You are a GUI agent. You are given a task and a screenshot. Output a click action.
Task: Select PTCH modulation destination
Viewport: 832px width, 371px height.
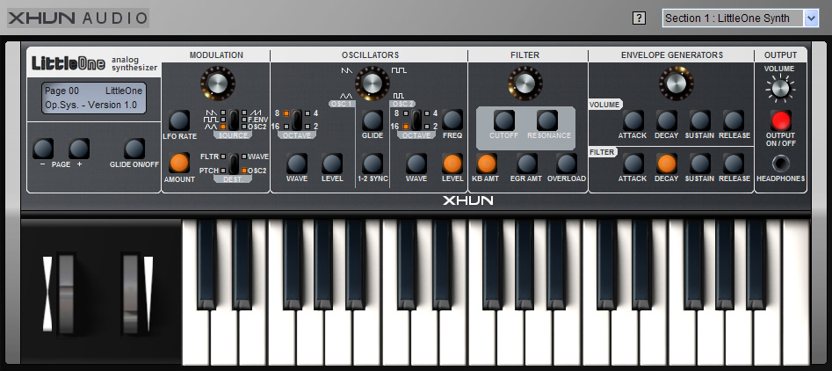(x=223, y=171)
